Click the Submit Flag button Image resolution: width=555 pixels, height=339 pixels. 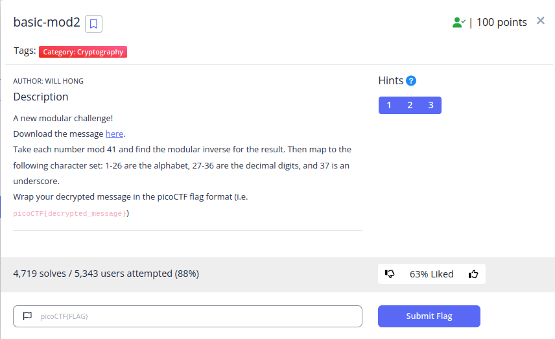coord(429,316)
